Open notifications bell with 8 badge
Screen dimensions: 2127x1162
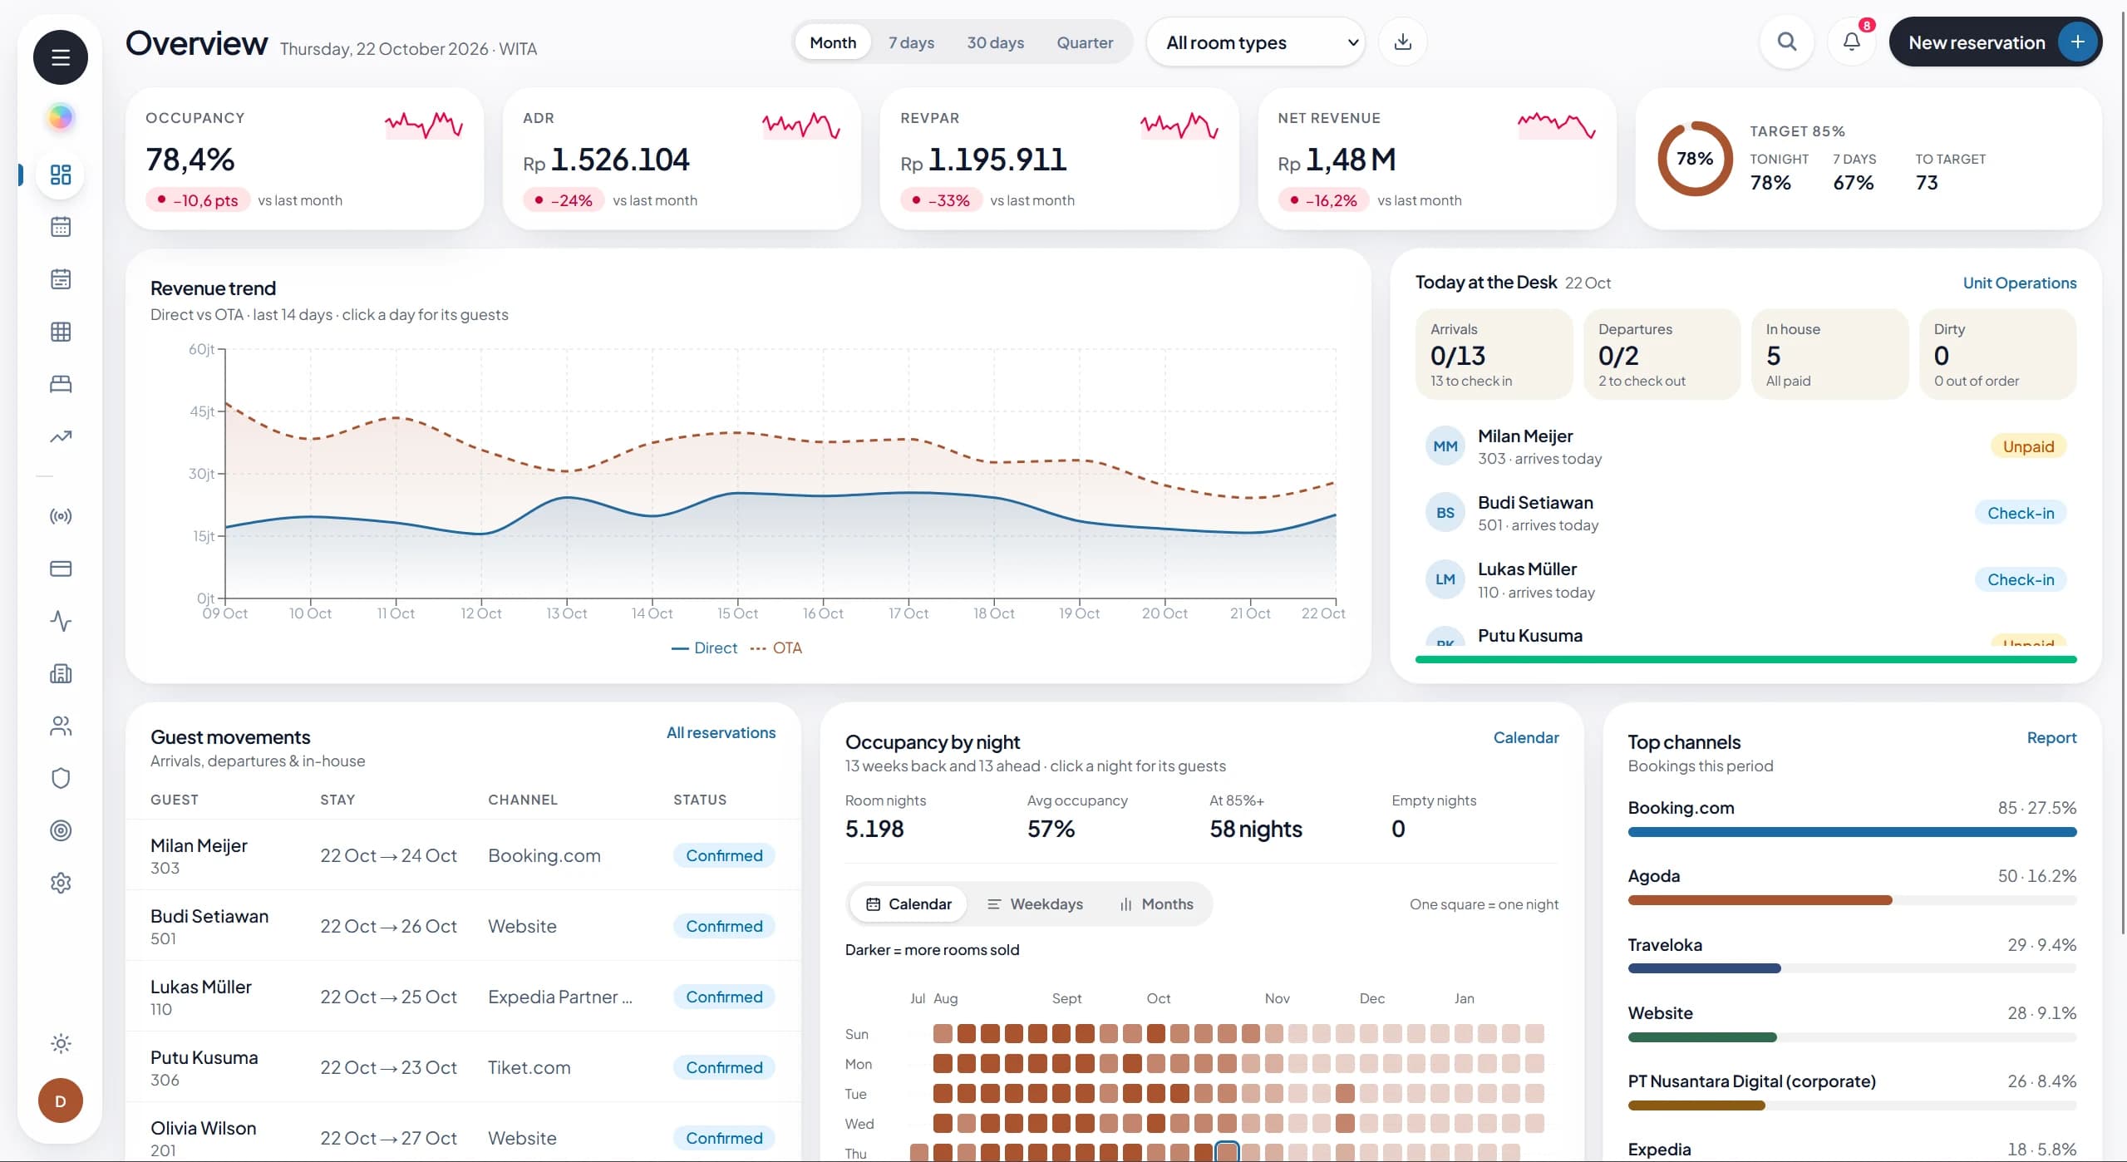pos(1851,42)
